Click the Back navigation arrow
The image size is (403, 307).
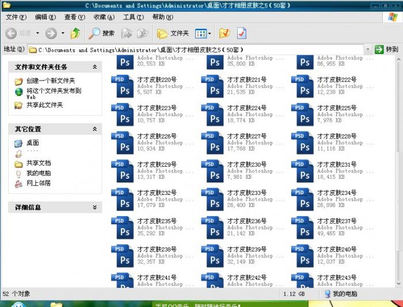click(x=12, y=33)
